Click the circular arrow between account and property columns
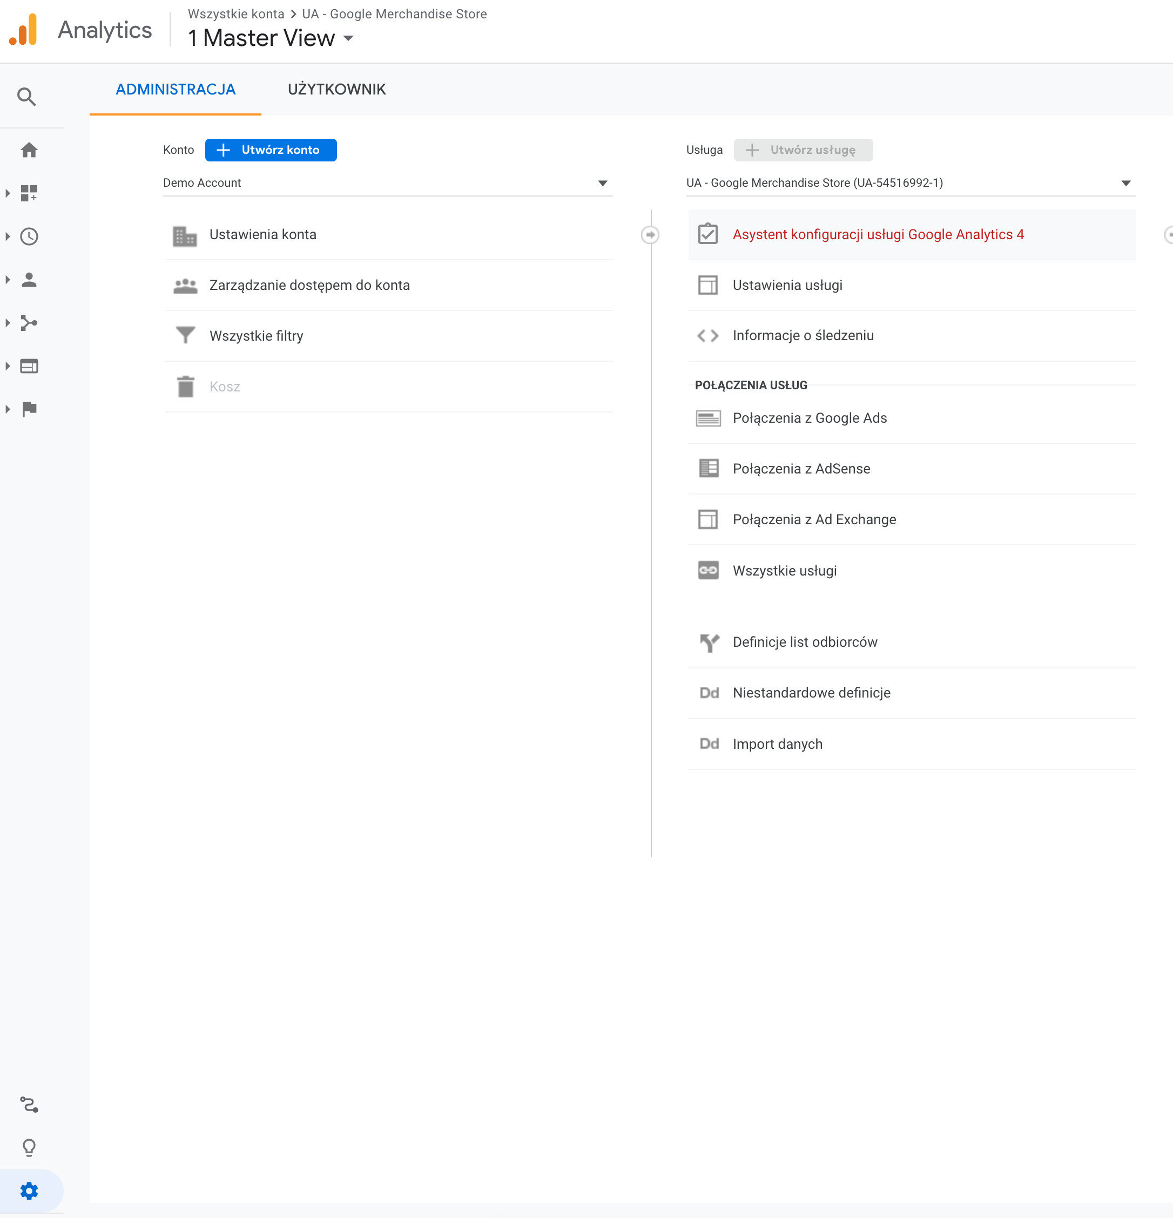1173x1218 pixels. point(650,235)
